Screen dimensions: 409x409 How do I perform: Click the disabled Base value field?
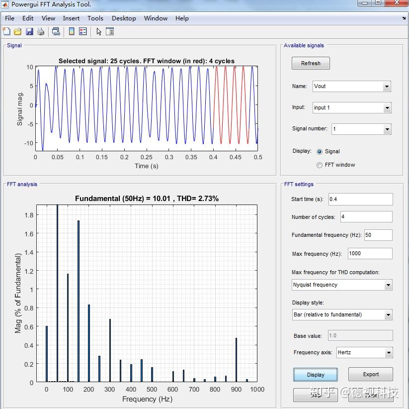coord(360,336)
